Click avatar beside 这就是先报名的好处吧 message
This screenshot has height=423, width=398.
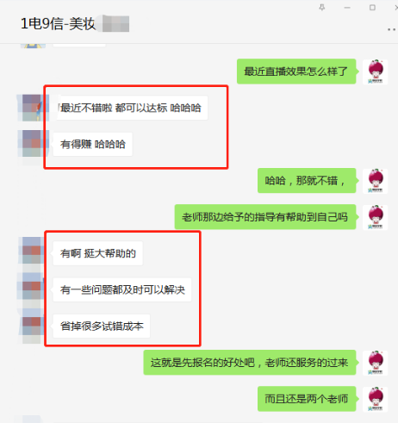pos(376,363)
